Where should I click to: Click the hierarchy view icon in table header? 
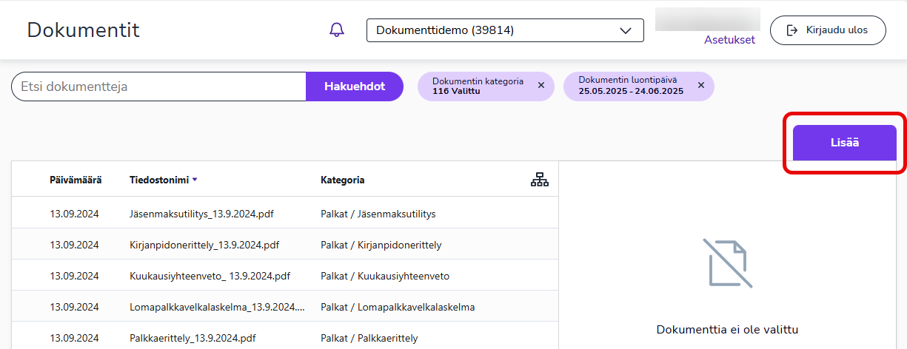[x=540, y=180]
